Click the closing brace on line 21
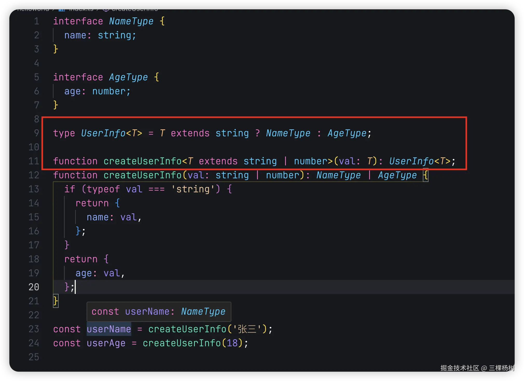This screenshot has height=381, width=524. [56, 301]
